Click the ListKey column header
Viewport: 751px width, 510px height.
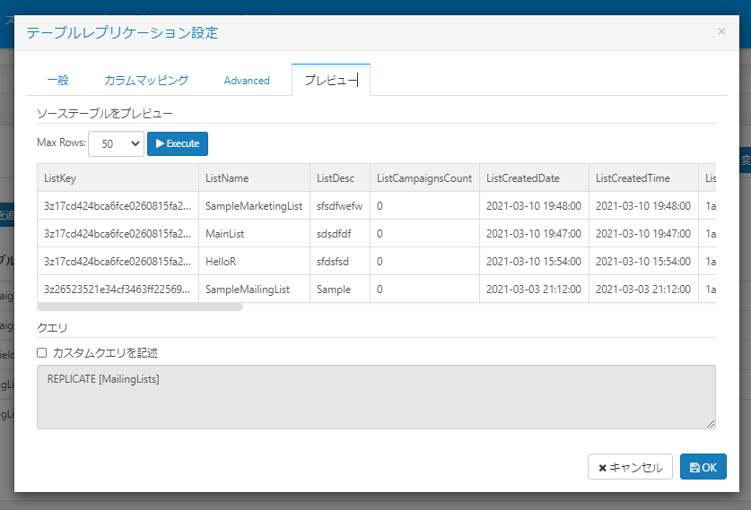(x=117, y=177)
